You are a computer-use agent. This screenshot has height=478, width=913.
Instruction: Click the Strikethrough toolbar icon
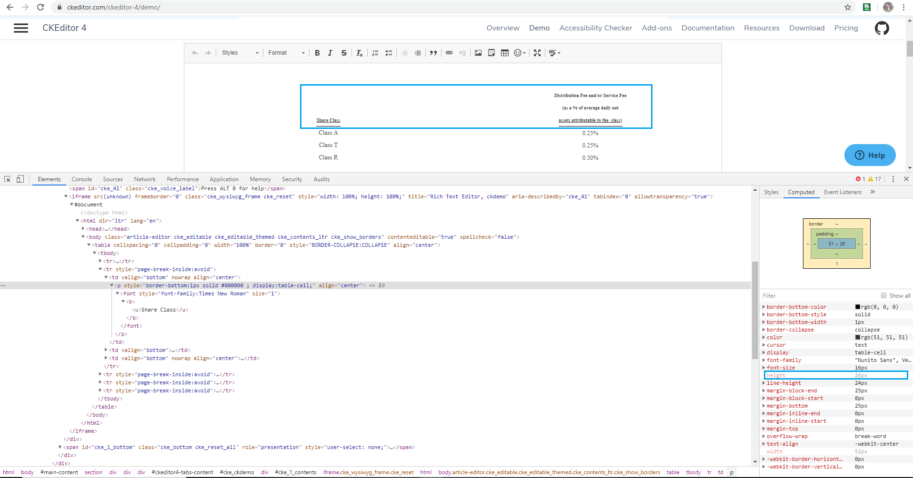click(x=344, y=53)
